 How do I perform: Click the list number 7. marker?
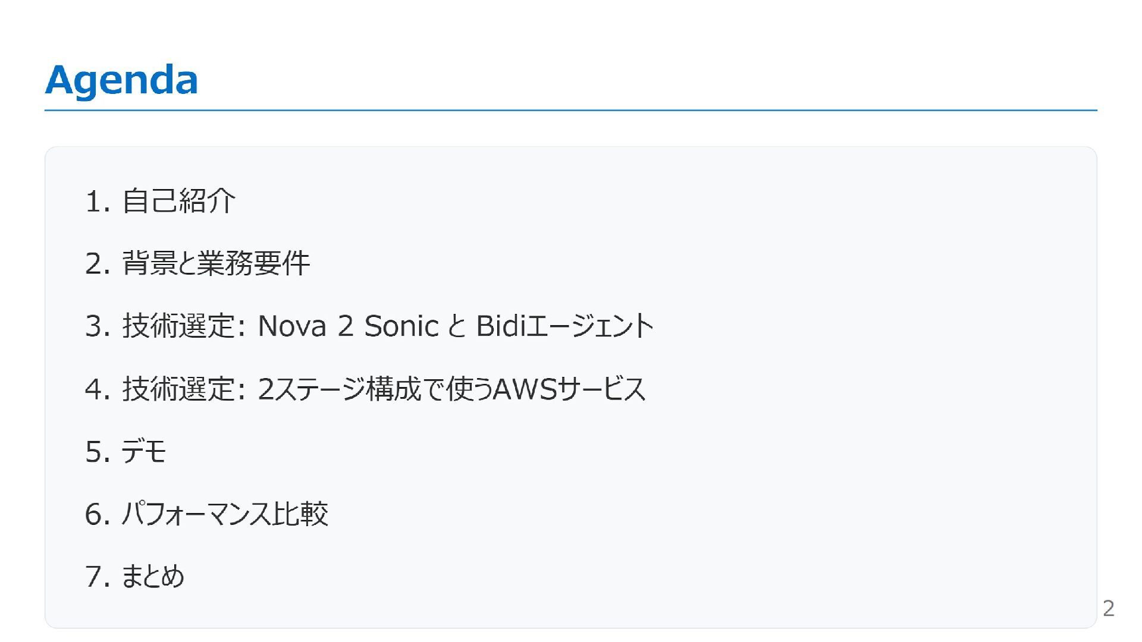coord(98,577)
